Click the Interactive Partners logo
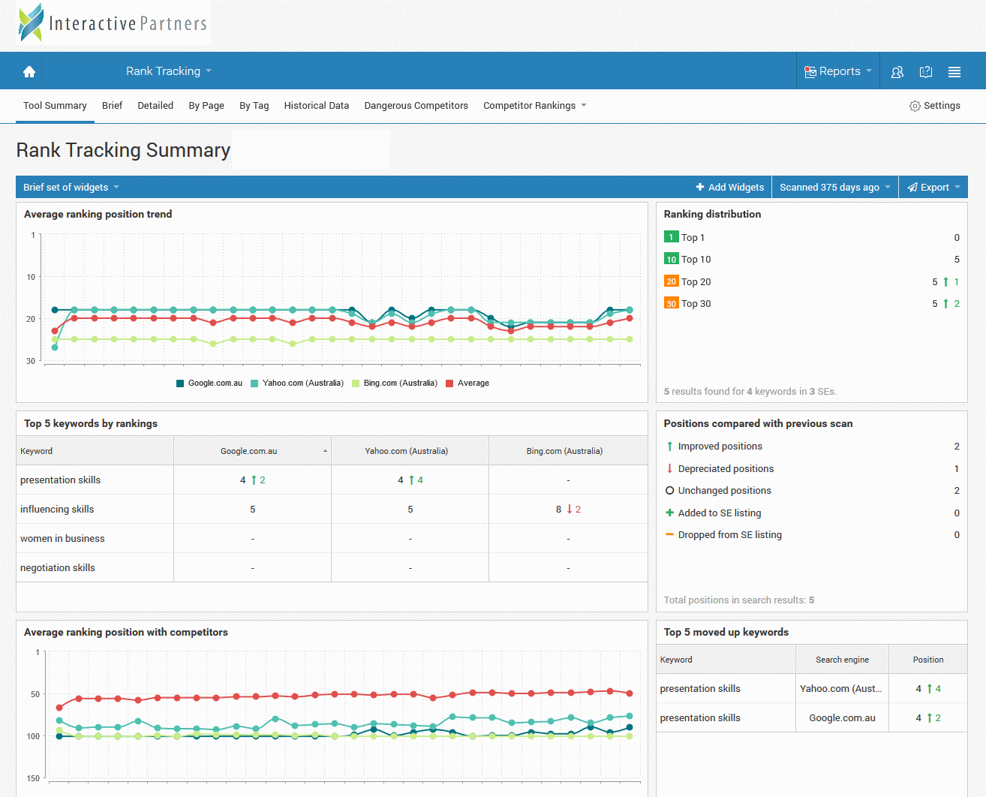986x797 pixels. click(113, 23)
